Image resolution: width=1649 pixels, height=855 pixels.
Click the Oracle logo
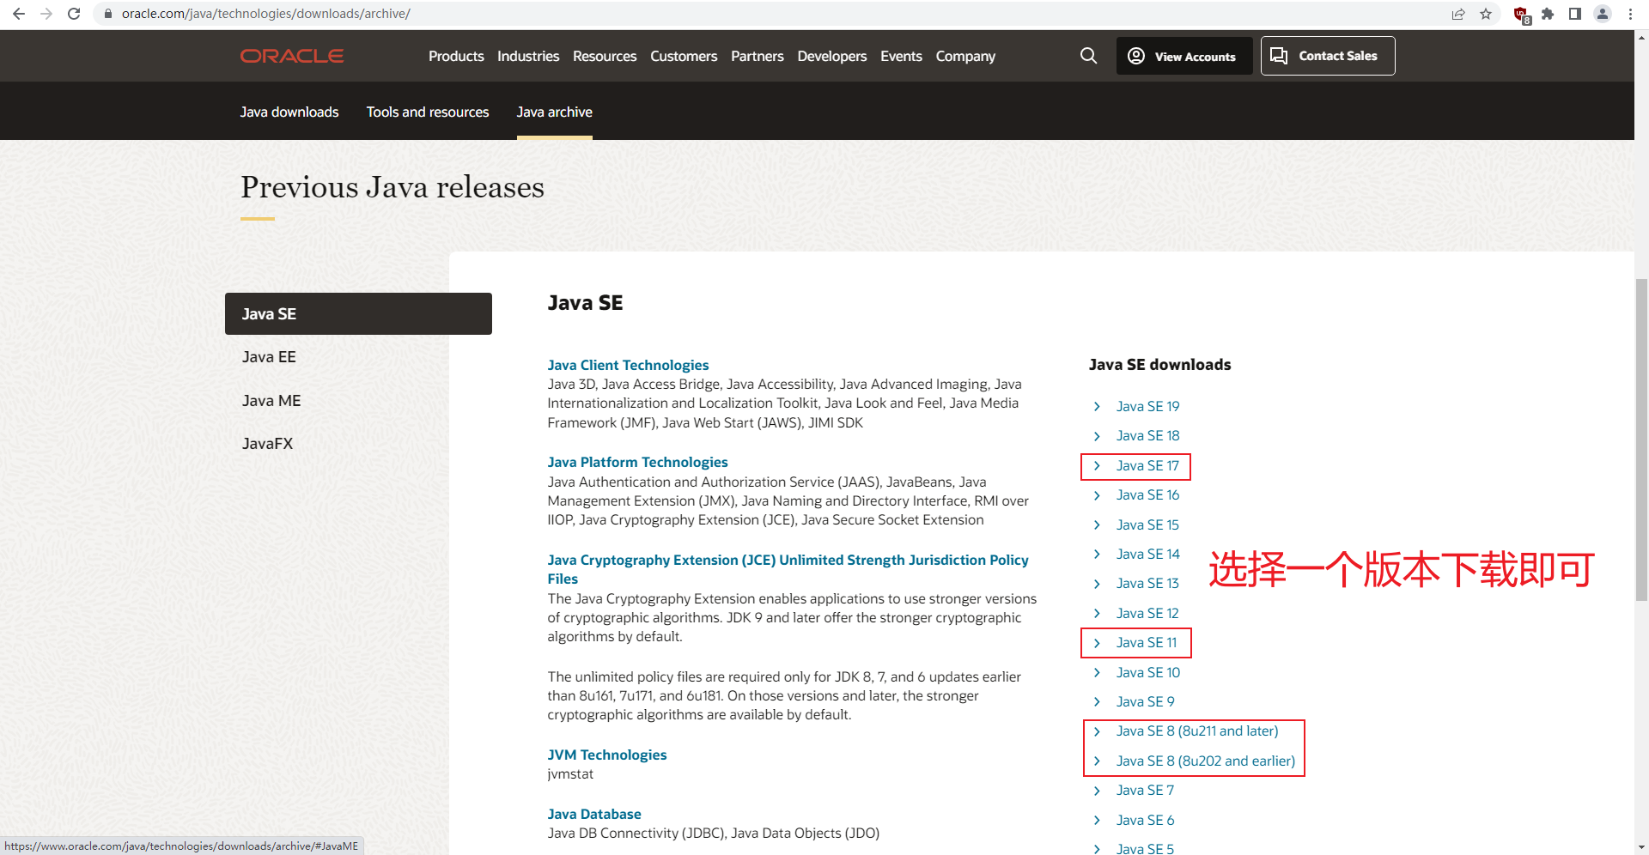pos(291,55)
